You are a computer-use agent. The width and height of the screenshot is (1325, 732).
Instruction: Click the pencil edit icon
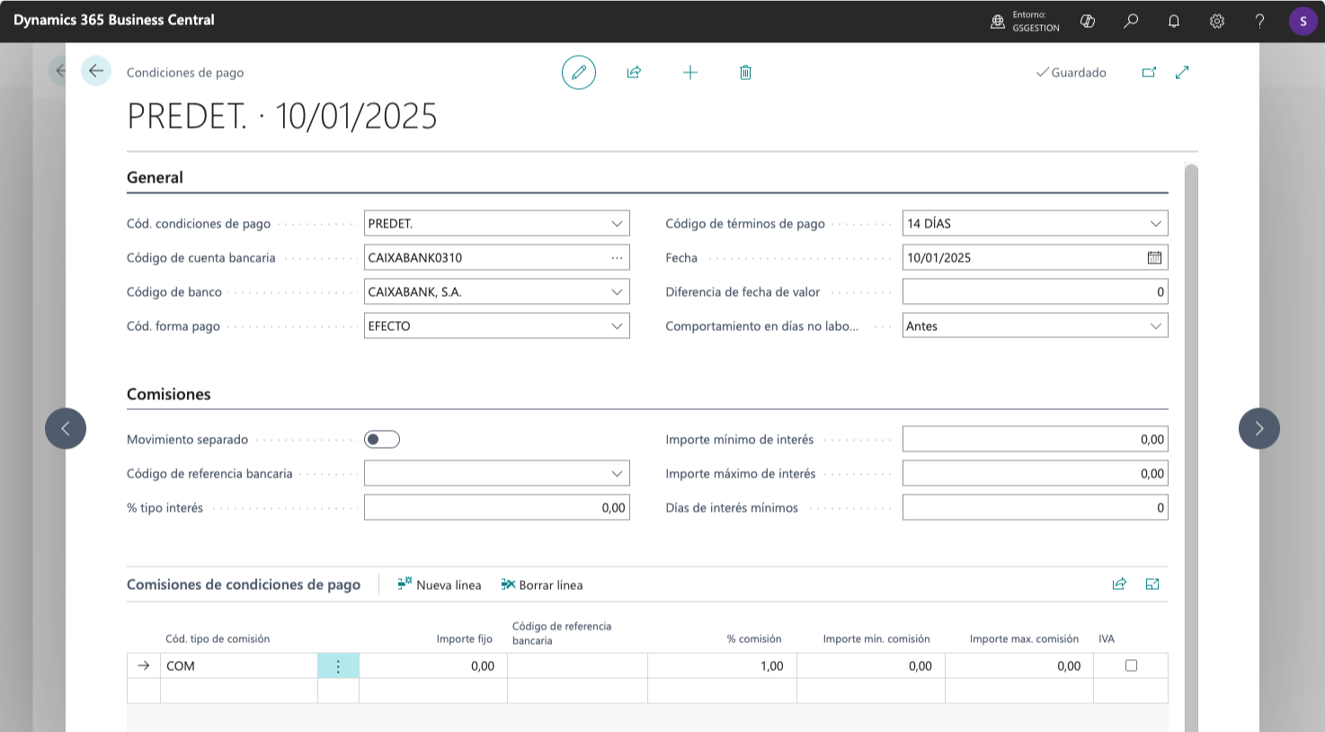pyautogui.click(x=579, y=72)
